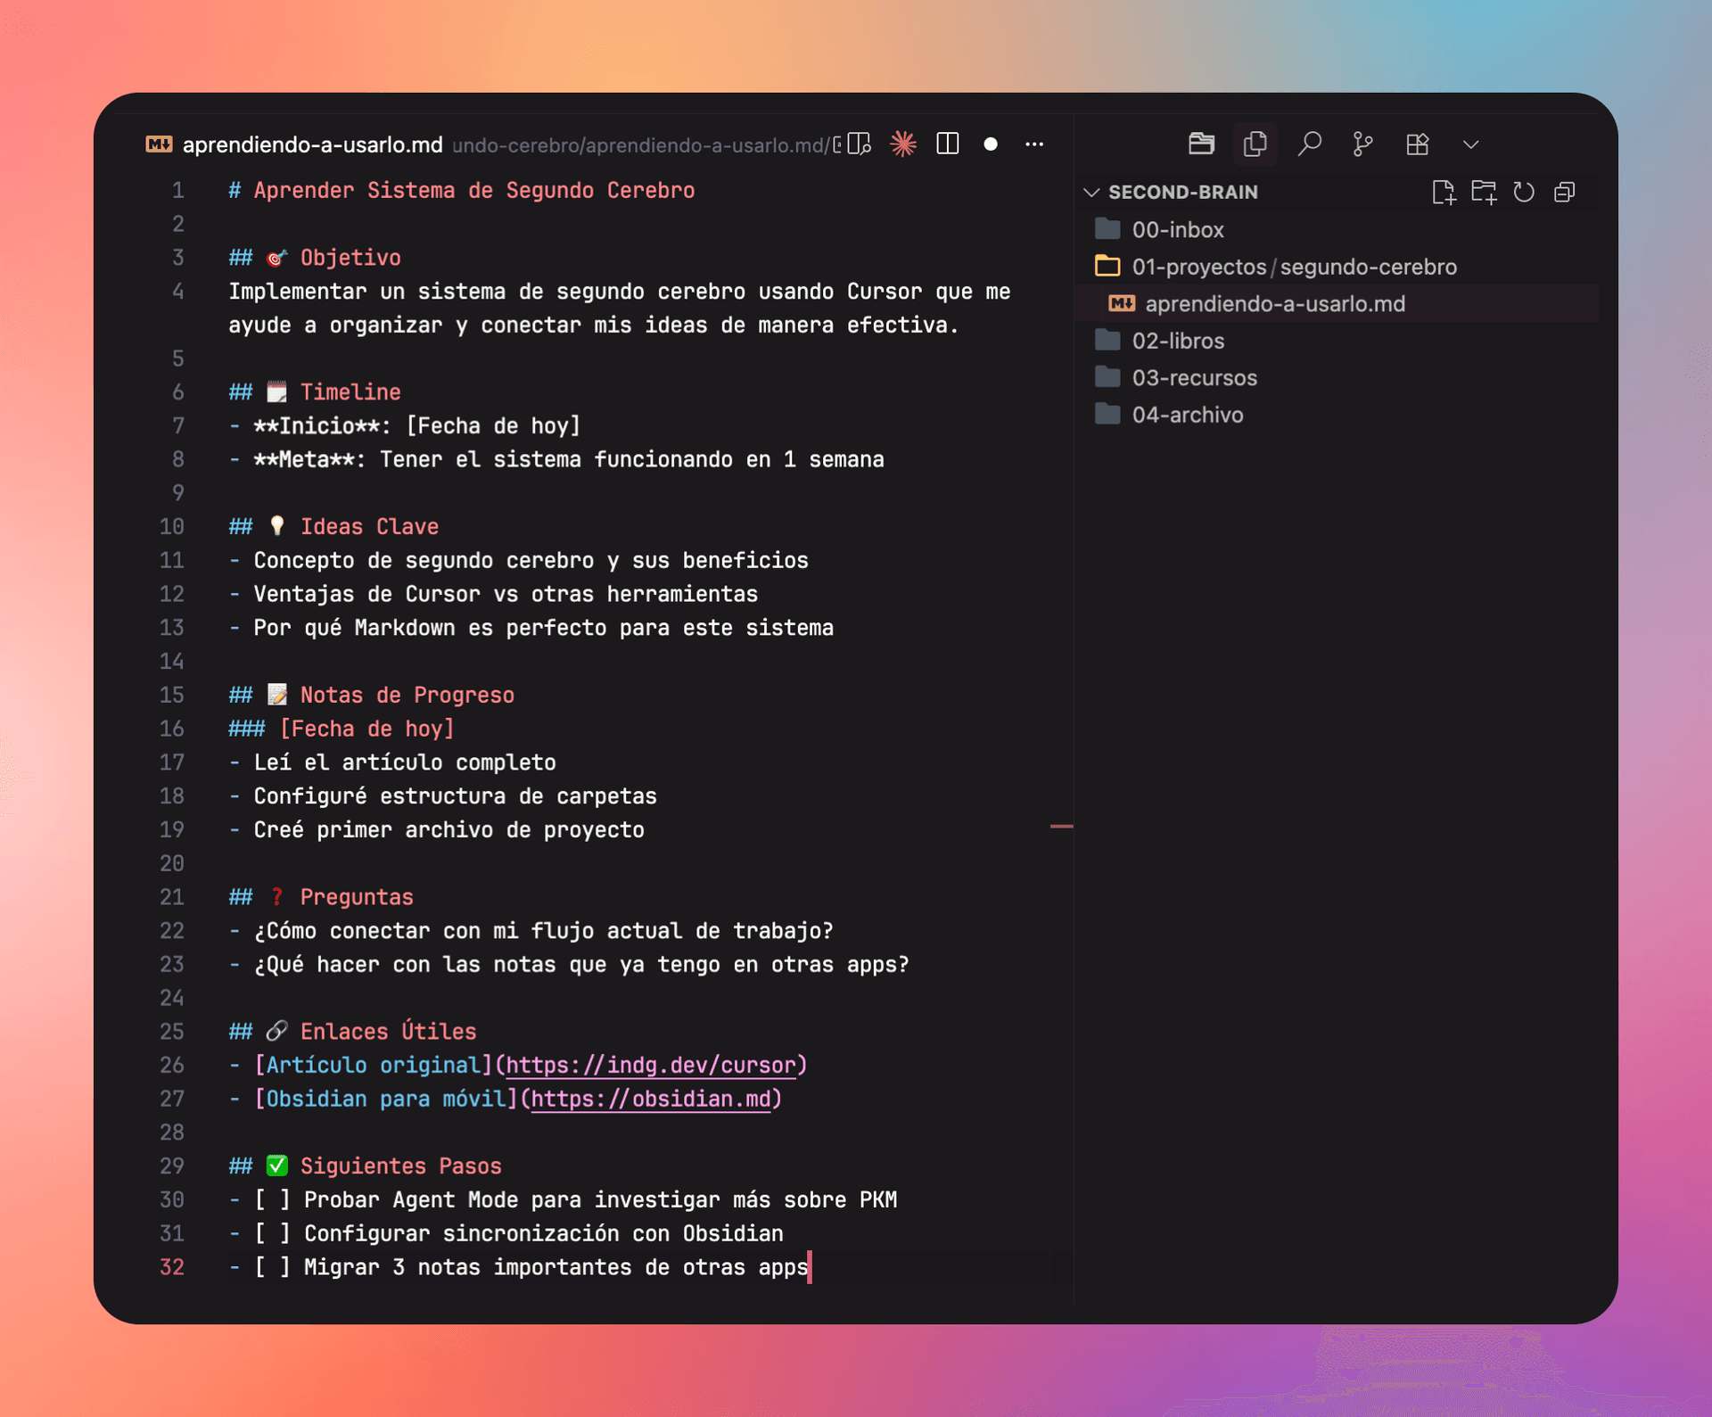Image resolution: width=1712 pixels, height=1417 pixels.
Task: Refresh the SECOND-BRAIN explorer
Action: pyautogui.click(x=1525, y=192)
